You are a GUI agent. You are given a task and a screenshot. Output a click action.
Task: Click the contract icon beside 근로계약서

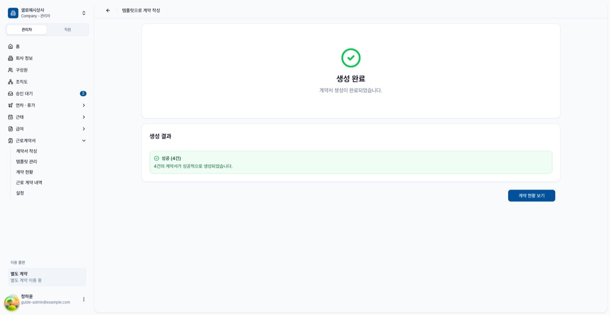(x=10, y=140)
